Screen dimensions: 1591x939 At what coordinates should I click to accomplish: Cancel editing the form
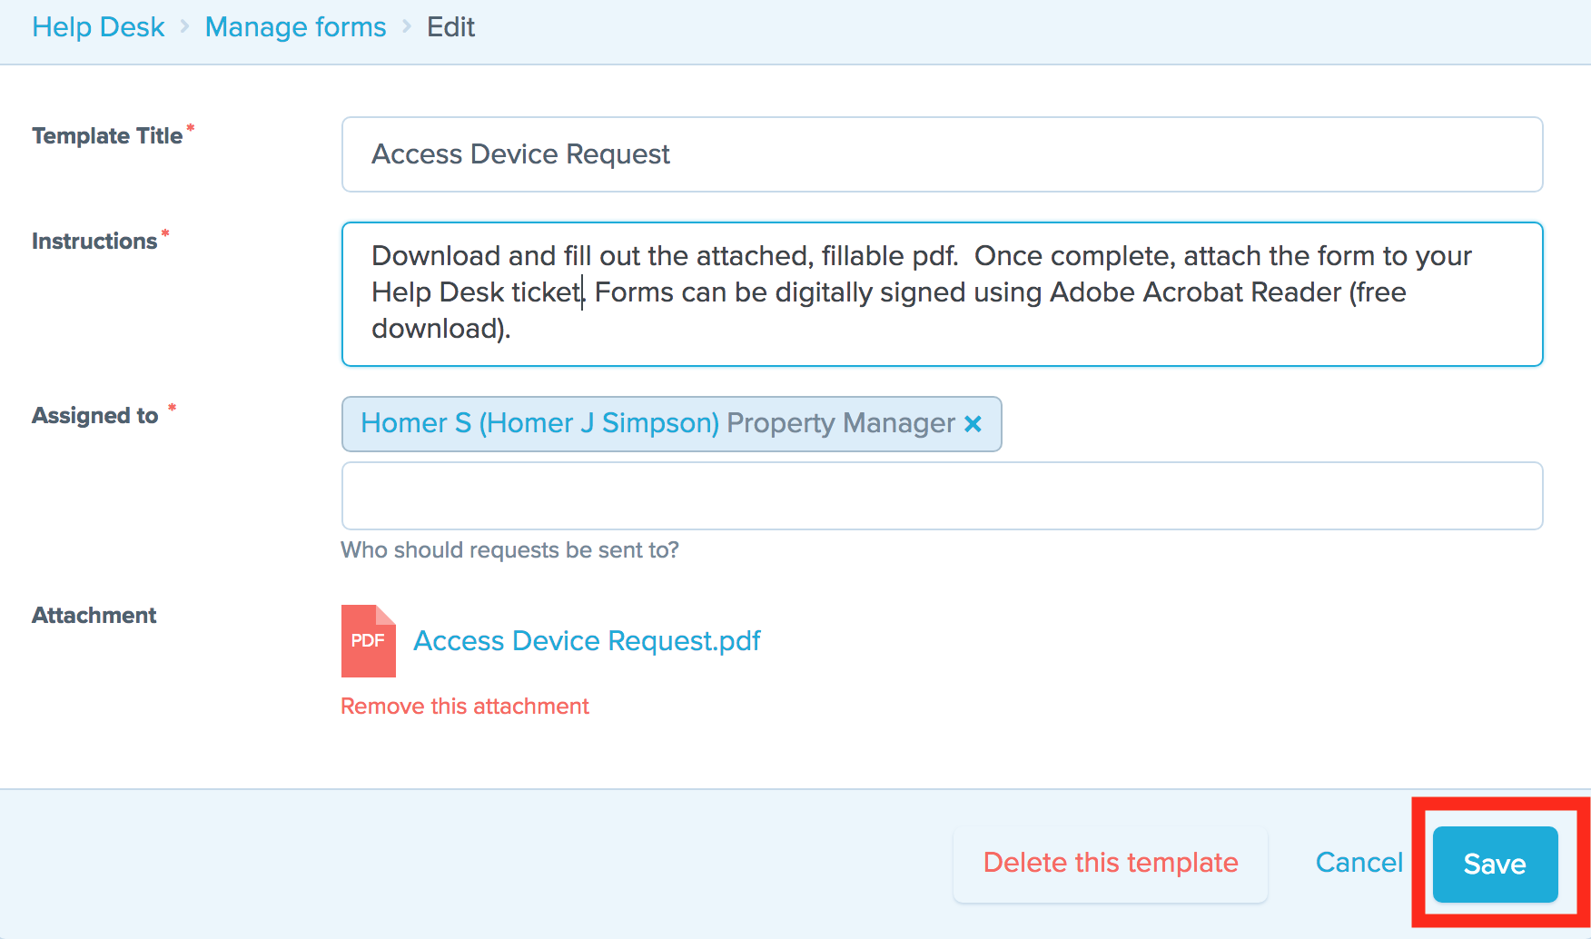[x=1359, y=863]
